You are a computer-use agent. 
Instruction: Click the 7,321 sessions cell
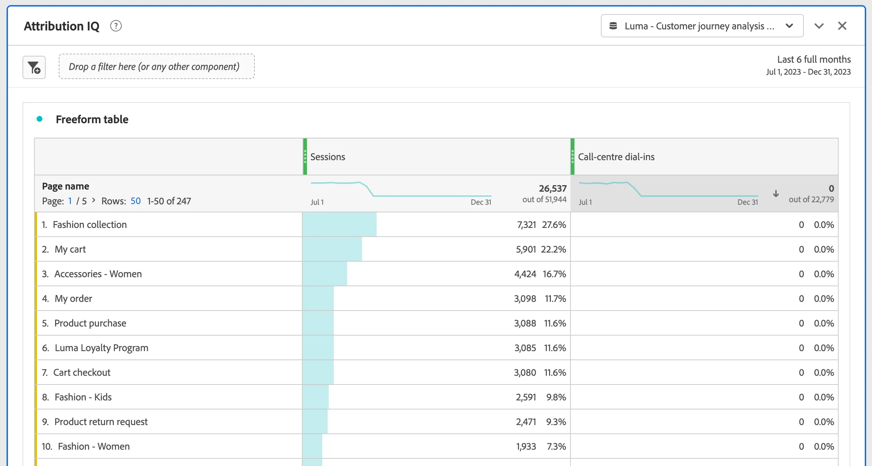(436, 225)
